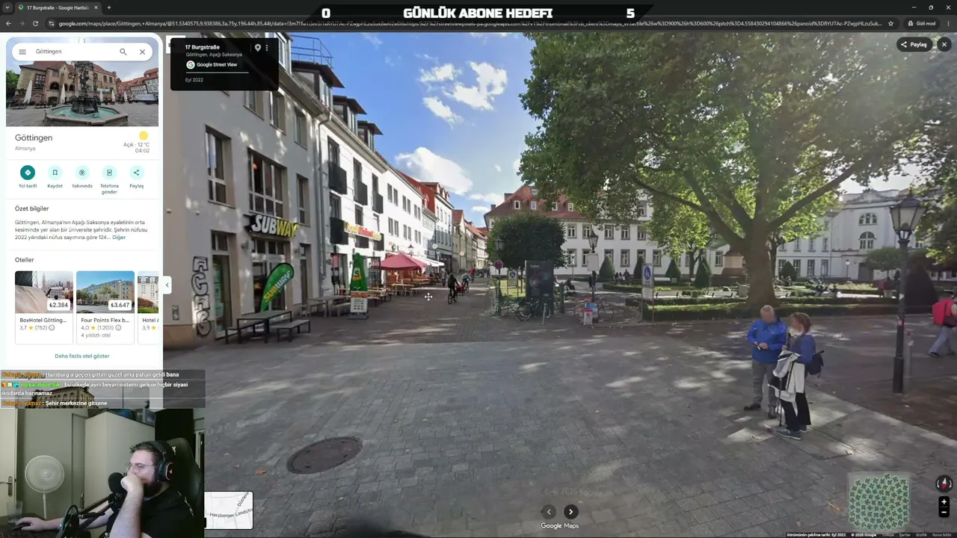The width and height of the screenshot is (957, 538).
Task: Go to next Street View image
Action: pyautogui.click(x=570, y=512)
